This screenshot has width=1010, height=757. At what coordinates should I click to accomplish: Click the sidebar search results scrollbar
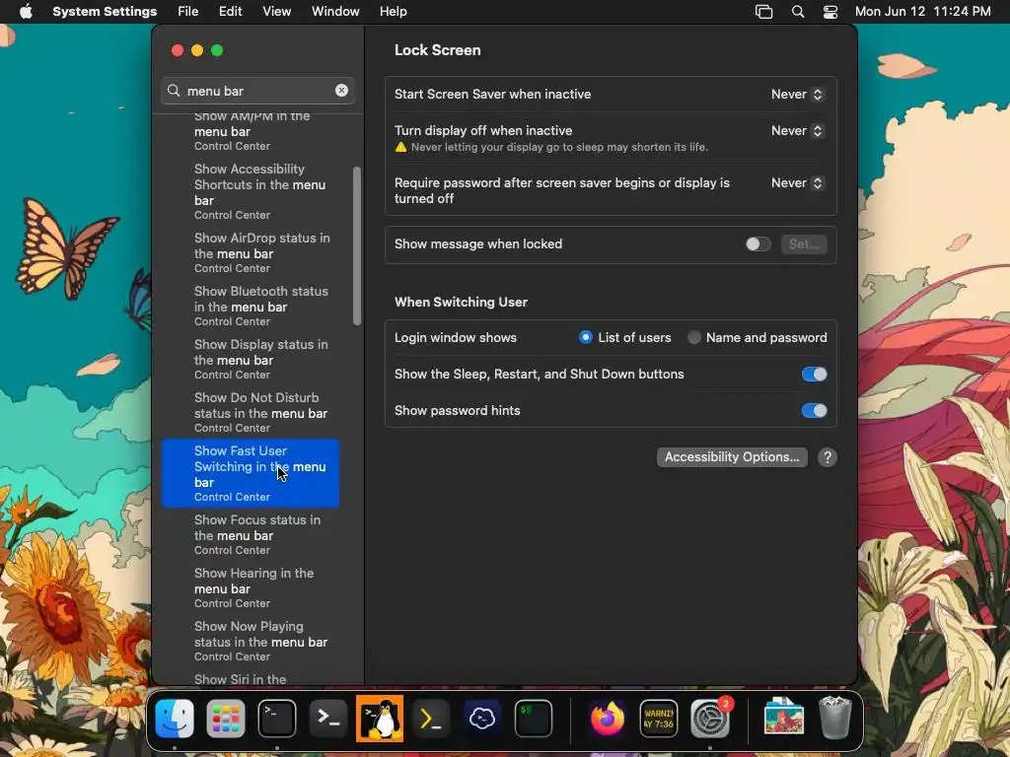[x=357, y=245]
